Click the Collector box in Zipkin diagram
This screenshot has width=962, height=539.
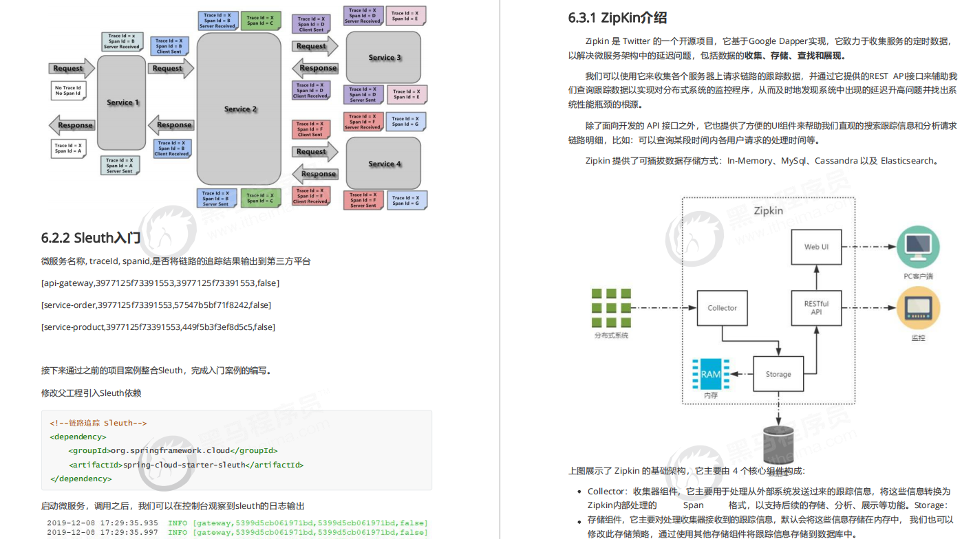(722, 308)
